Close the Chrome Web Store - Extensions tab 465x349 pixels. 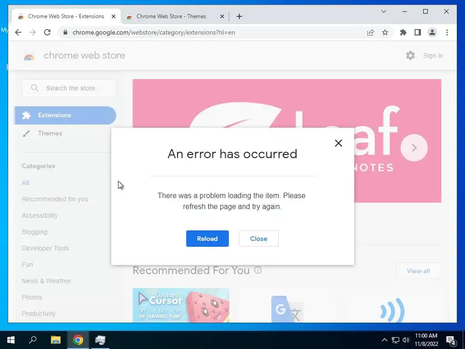click(x=113, y=16)
